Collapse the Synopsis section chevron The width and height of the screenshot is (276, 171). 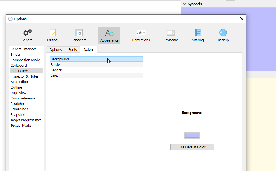point(184,4)
